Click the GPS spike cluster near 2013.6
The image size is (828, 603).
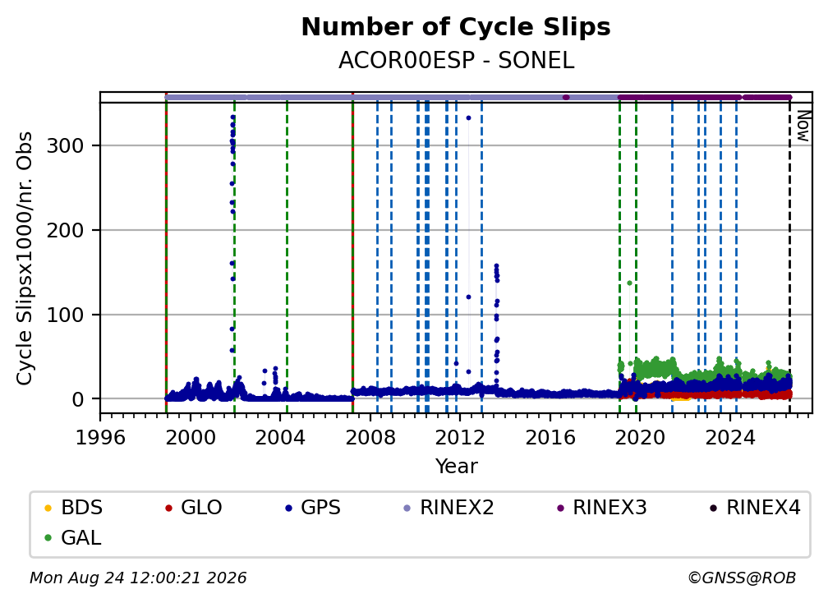tap(496, 322)
